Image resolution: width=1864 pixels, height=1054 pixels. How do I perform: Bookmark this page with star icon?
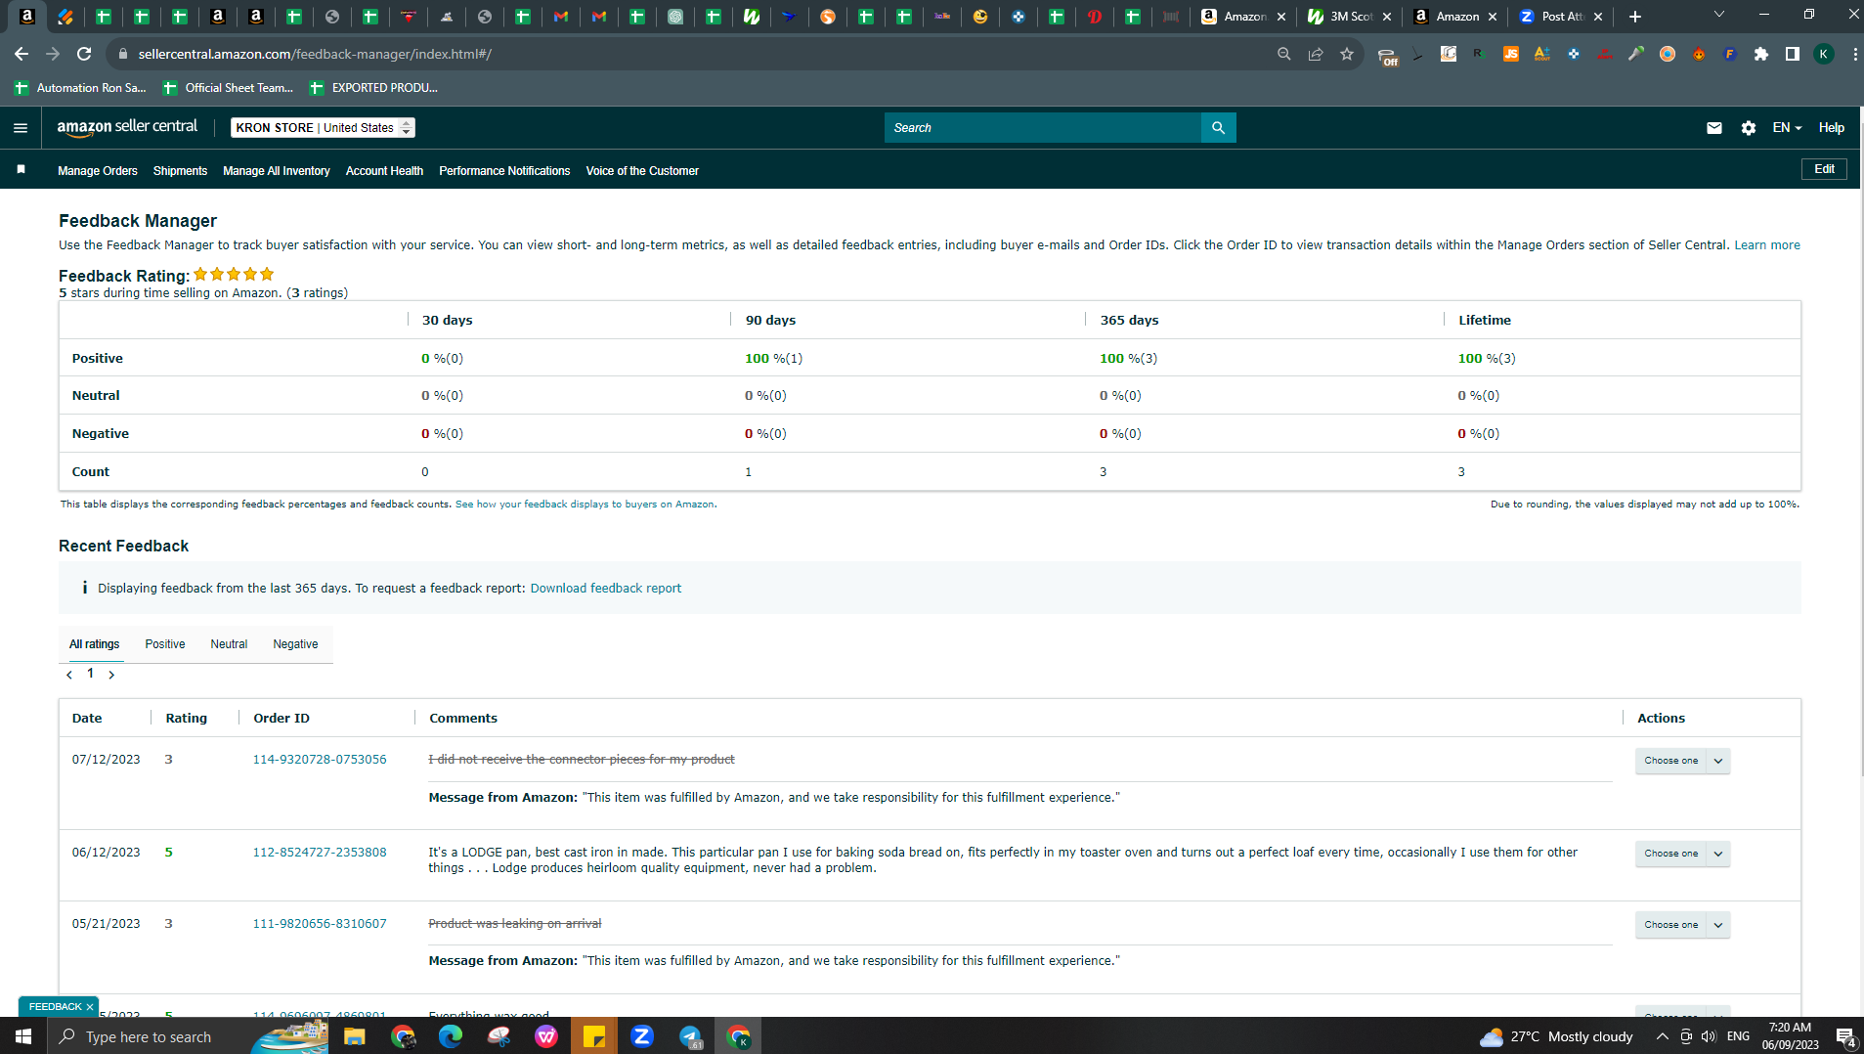coord(1347,54)
